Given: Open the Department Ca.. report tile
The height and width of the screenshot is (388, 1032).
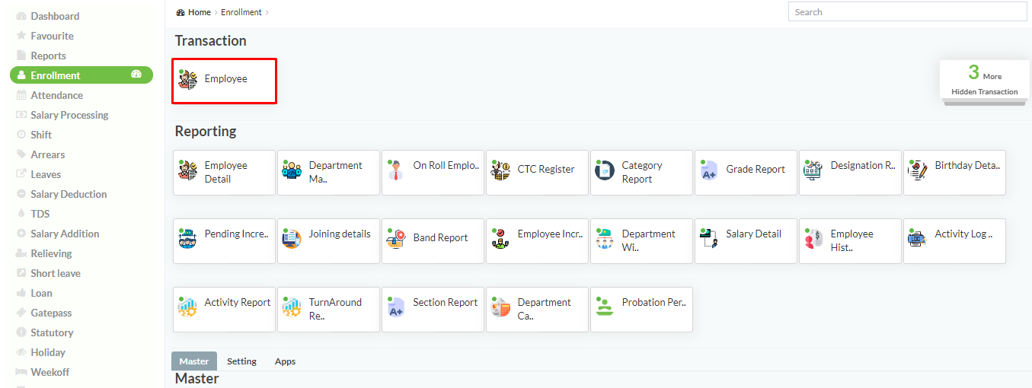Looking at the screenshot, I should coord(537,310).
